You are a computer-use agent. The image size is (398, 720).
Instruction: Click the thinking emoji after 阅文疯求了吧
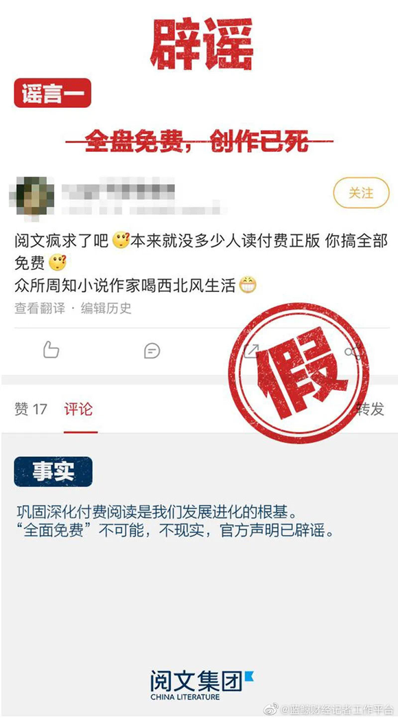coord(121,241)
